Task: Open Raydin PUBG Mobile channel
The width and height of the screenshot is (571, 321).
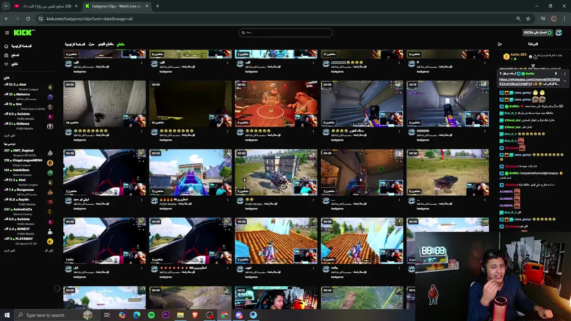Action: point(28,202)
